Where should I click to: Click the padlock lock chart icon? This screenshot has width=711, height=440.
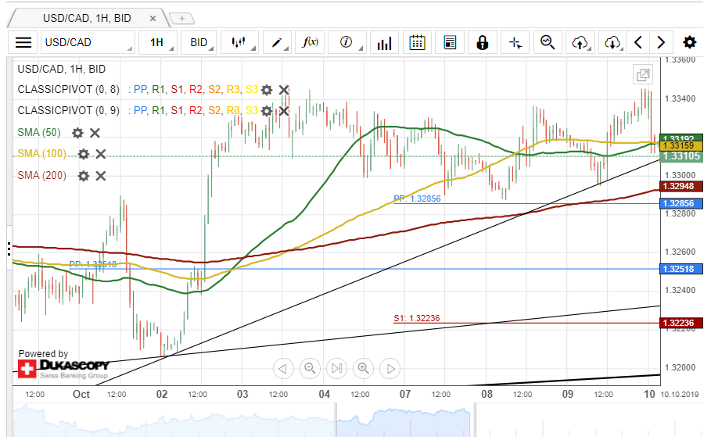pyautogui.click(x=482, y=42)
